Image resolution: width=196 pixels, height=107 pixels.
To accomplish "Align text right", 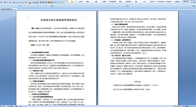I will coord(46,3).
